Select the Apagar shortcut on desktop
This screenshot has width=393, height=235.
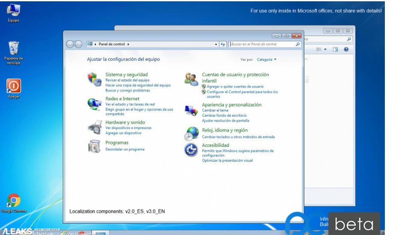[x=14, y=89]
